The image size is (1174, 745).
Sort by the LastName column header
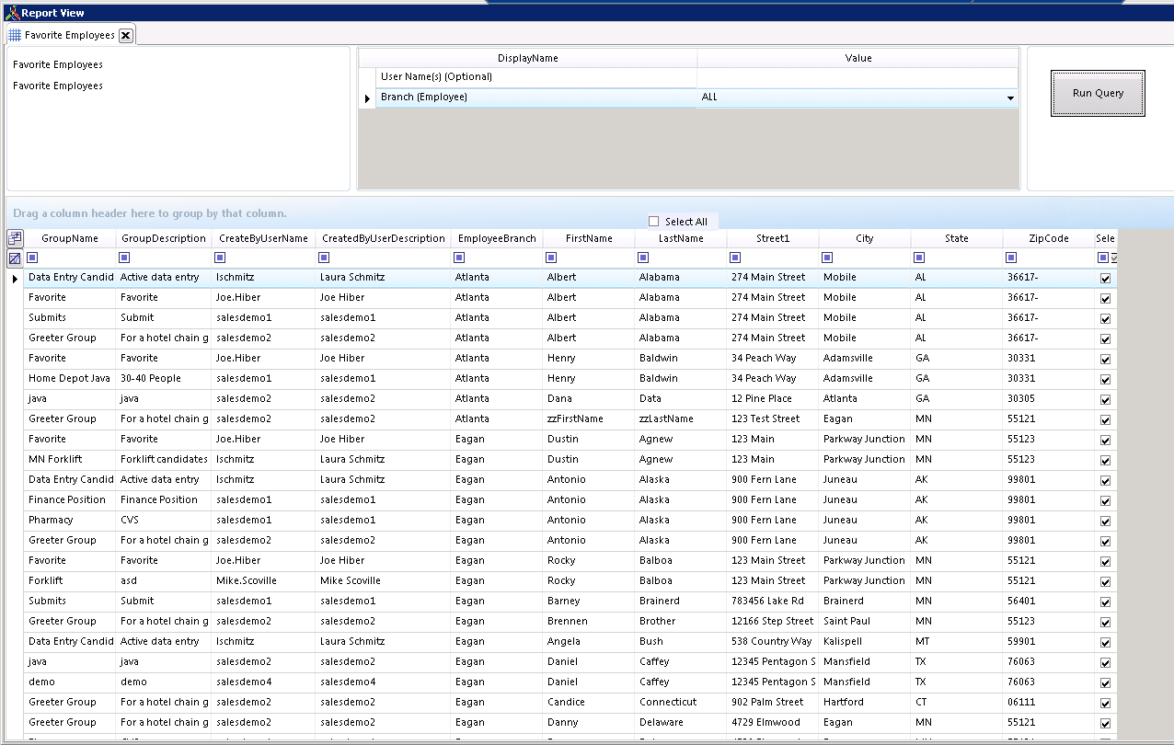[x=681, y=238]
